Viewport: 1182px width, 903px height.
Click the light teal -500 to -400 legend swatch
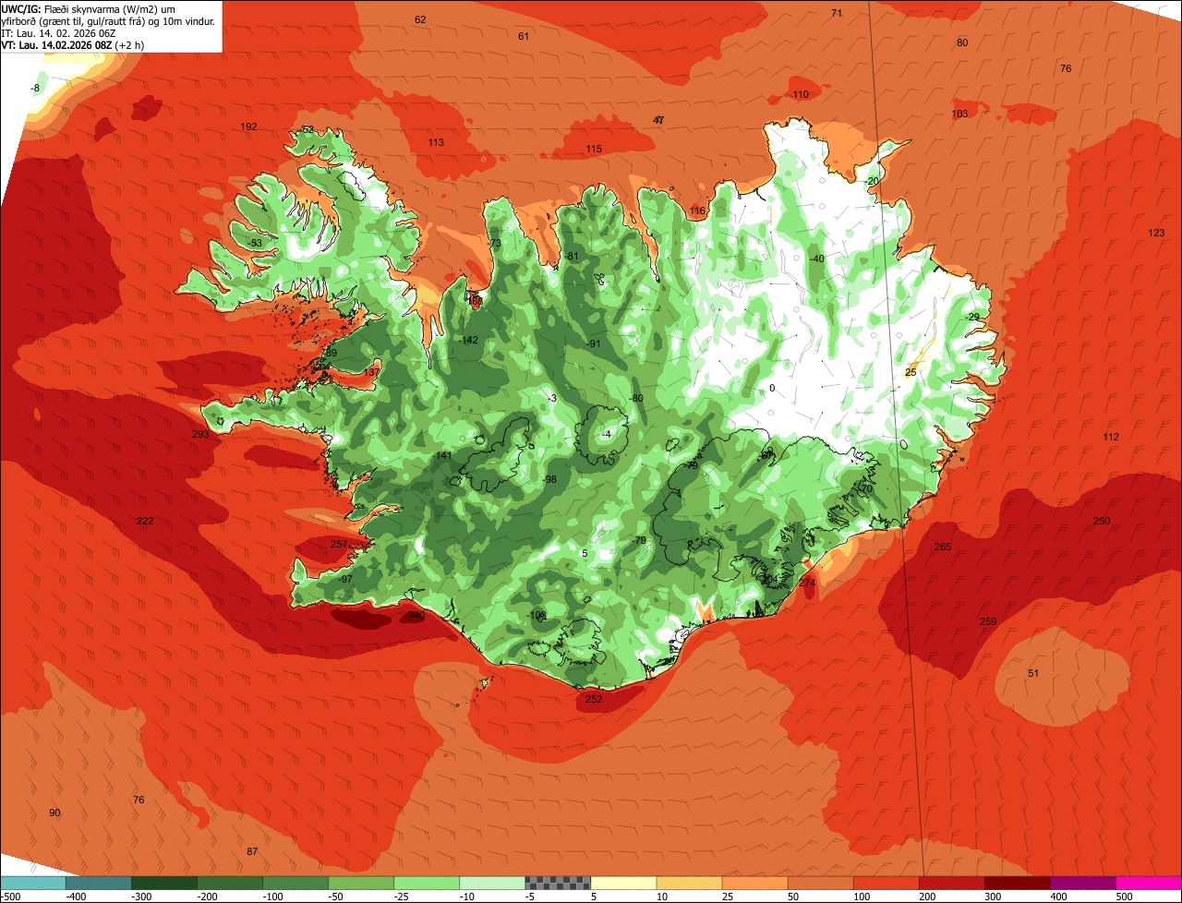tap(32, 883)
